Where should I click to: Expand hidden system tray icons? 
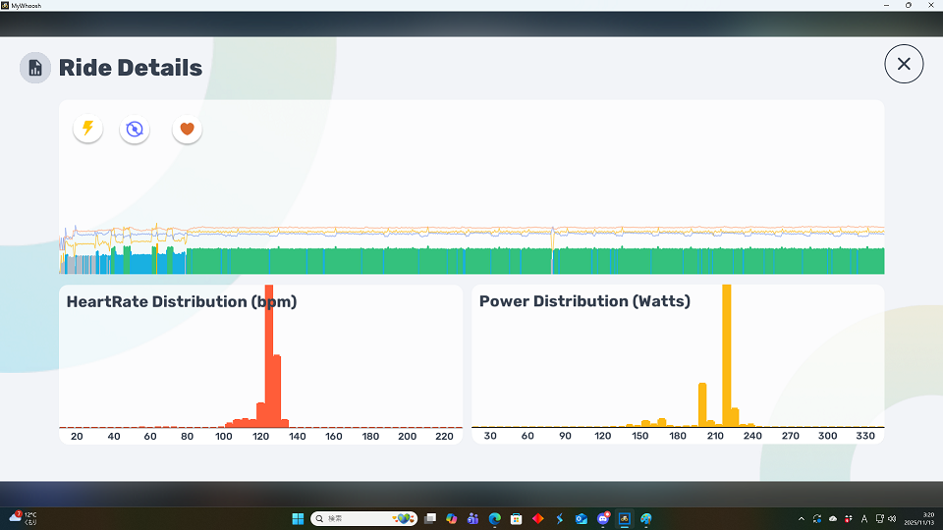click(x=802, y=518)
